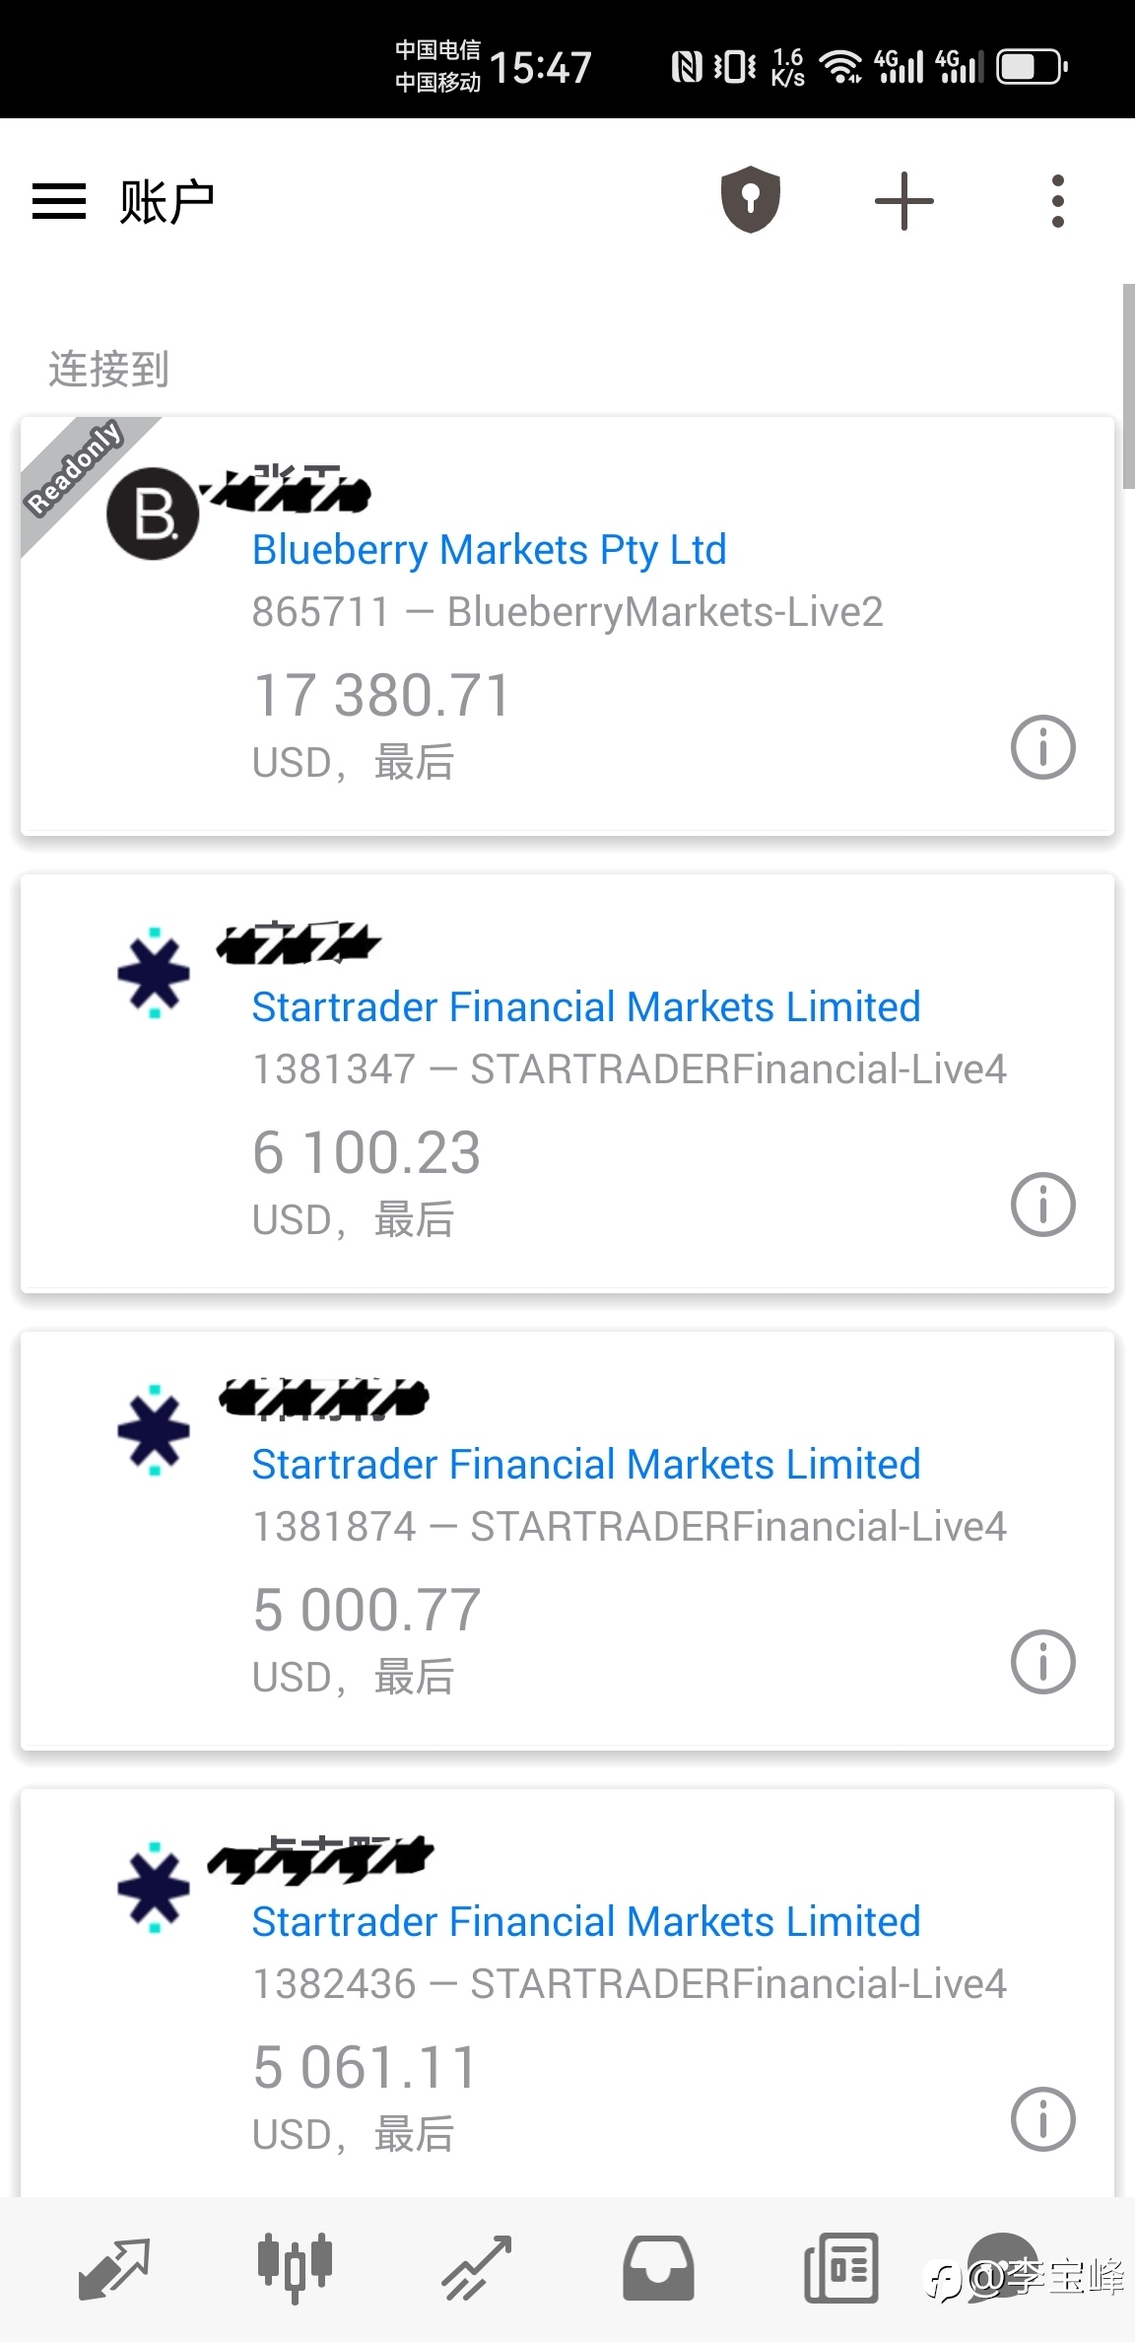1135x2342 pixels.
Task: Open the three-dot overflow menu
Action: (1058, 201)
